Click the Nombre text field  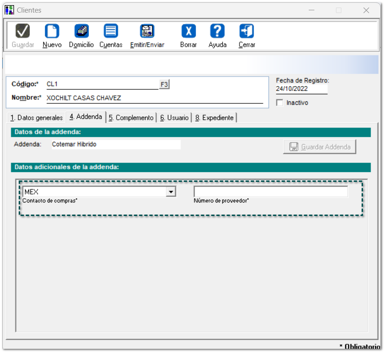click(x=154, y=98)
